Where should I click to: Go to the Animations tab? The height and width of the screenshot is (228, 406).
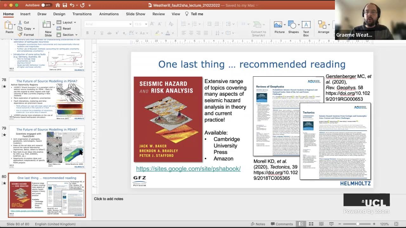coord(109,14)
